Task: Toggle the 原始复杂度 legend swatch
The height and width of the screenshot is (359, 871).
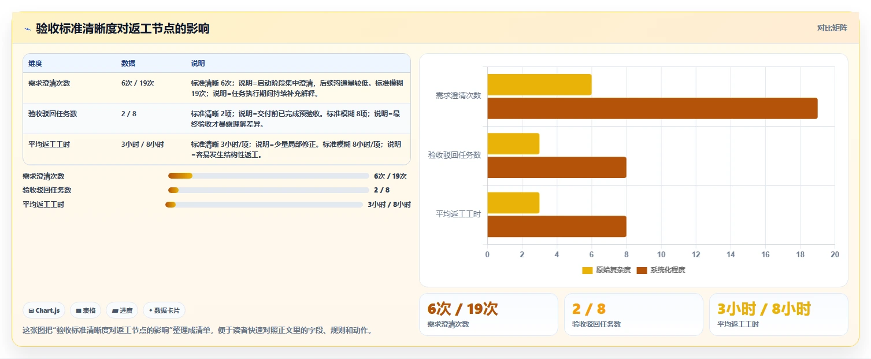Action: coord(587,270)
